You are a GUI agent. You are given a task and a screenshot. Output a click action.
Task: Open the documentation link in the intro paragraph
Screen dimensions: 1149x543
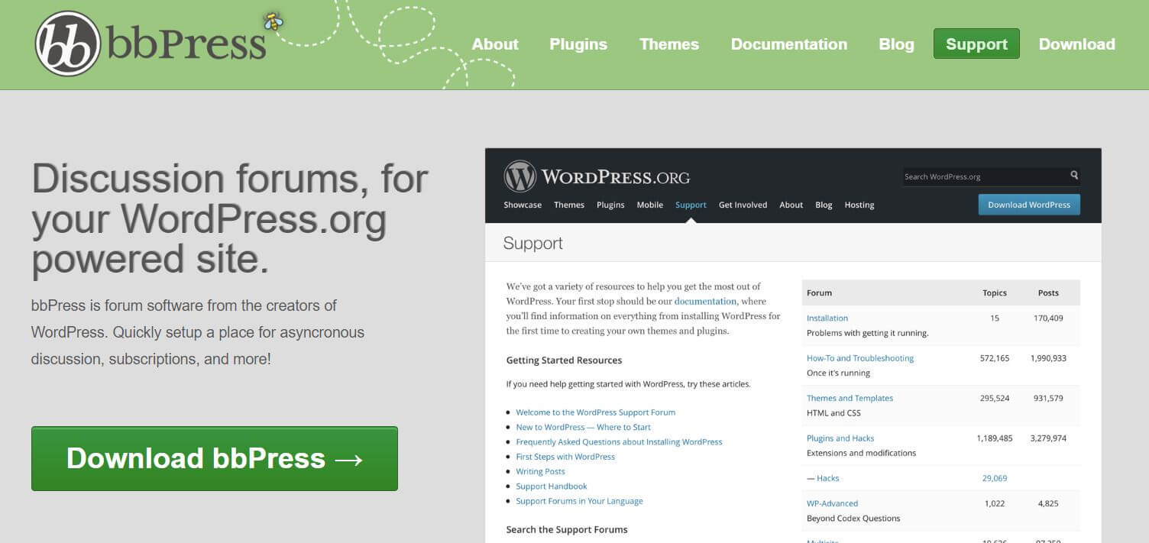[704, 301]
